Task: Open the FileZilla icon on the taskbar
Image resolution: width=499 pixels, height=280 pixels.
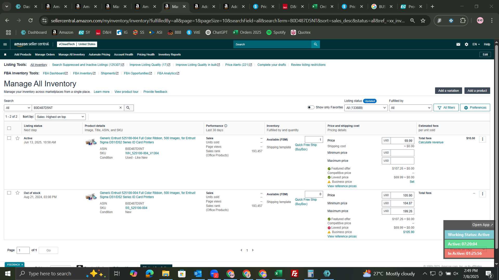Action: click(x=295, y=274)
